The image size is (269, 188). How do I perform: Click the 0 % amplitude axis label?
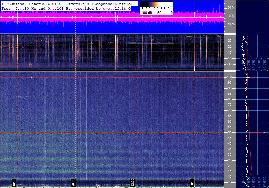pyautogui.click(x=231, y=16)
